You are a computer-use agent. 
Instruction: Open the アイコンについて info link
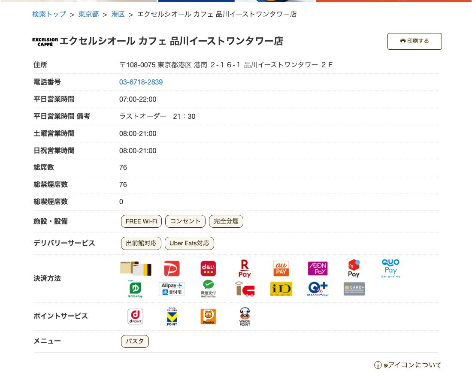click(408, 365)
